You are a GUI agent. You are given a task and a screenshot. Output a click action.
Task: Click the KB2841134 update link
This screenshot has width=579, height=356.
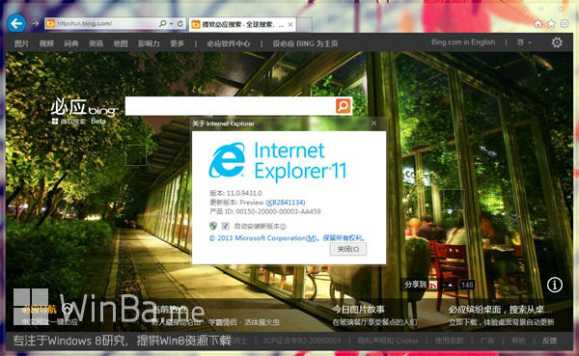point(286,203)
